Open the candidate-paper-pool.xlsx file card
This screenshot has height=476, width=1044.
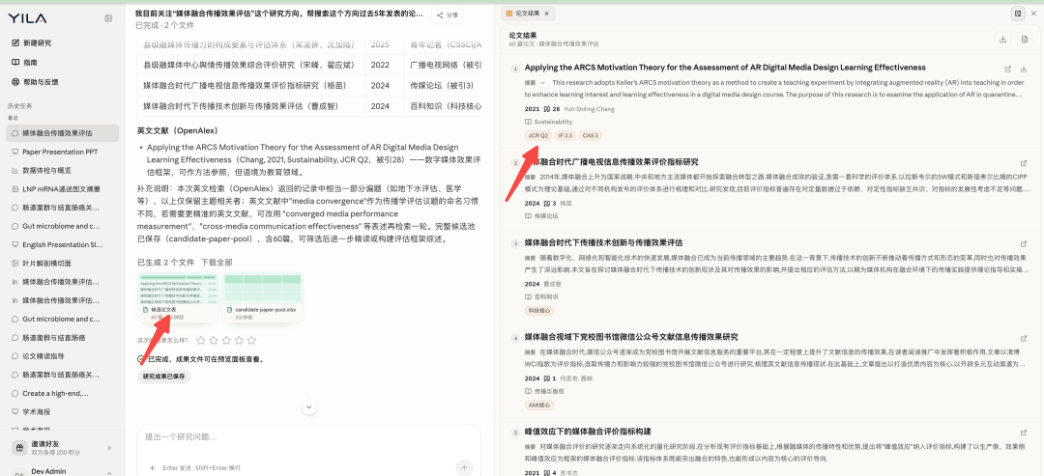point(262,297)
